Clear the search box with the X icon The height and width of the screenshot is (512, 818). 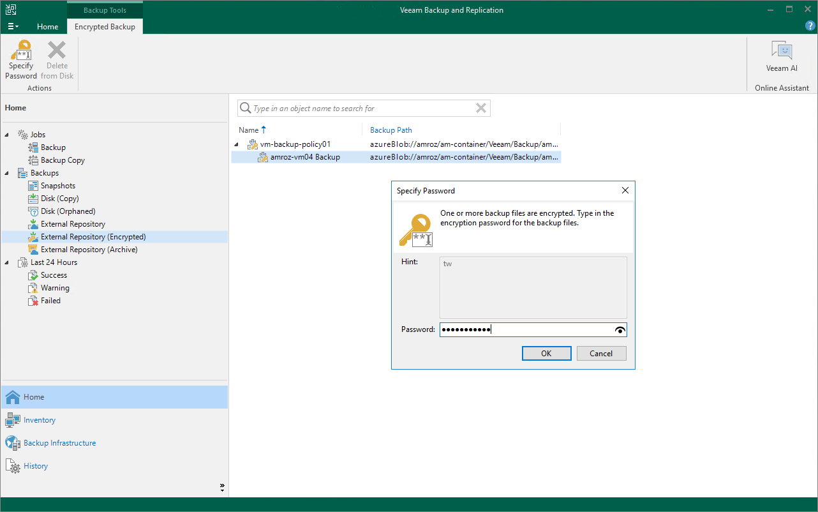[481, 109]
